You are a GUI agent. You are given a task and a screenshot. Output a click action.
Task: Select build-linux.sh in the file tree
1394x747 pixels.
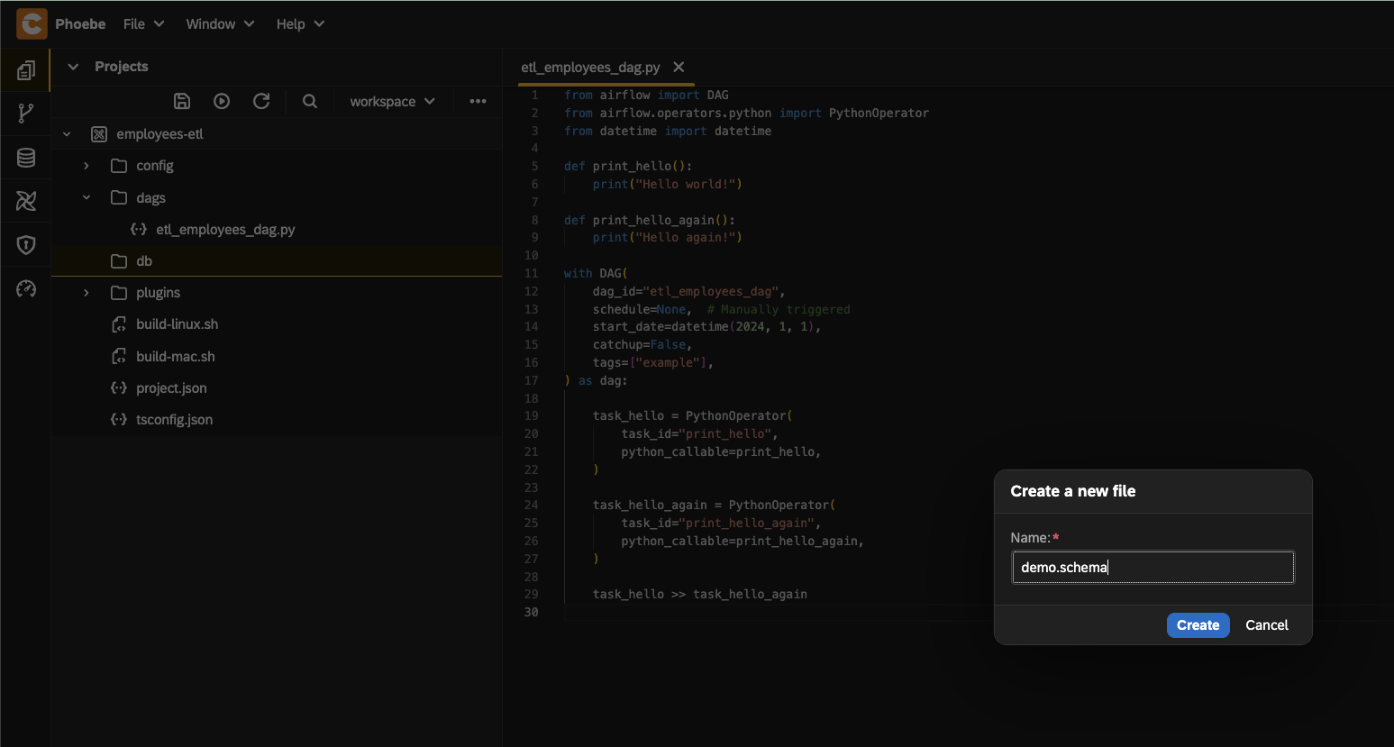178,324
